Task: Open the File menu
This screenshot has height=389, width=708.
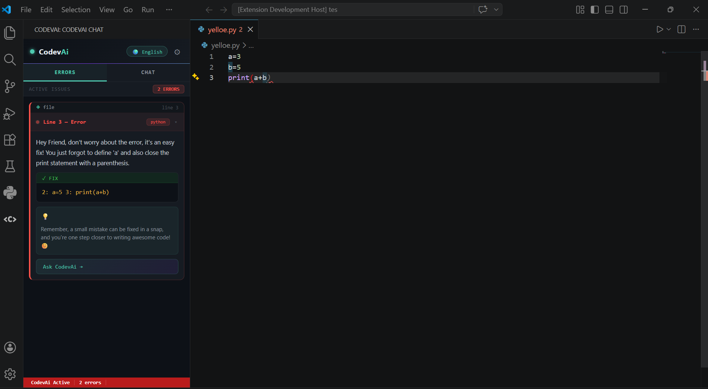Action: click(26, 10)
